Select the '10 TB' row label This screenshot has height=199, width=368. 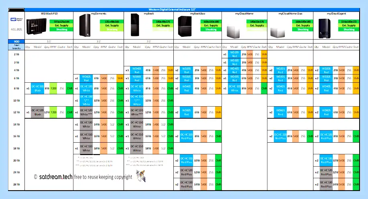(16, 100)
